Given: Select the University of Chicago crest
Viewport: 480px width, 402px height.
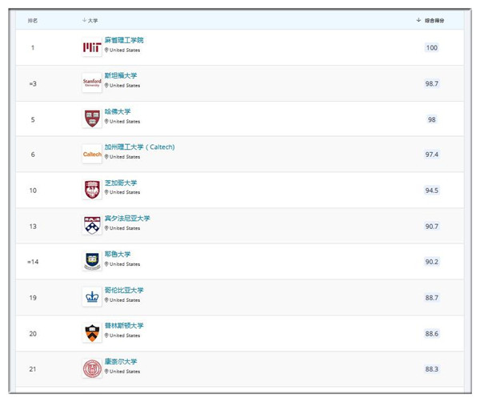Looking at the screenshot, I should point(92,190).
